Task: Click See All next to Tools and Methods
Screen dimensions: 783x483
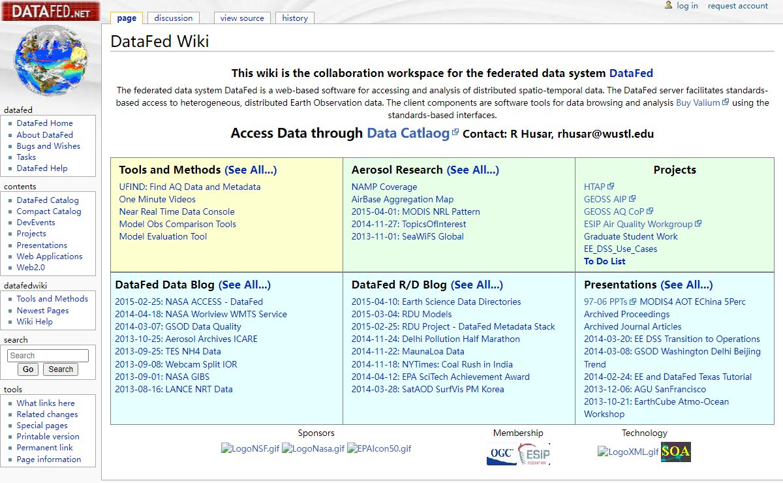Action: coord(251,170)
